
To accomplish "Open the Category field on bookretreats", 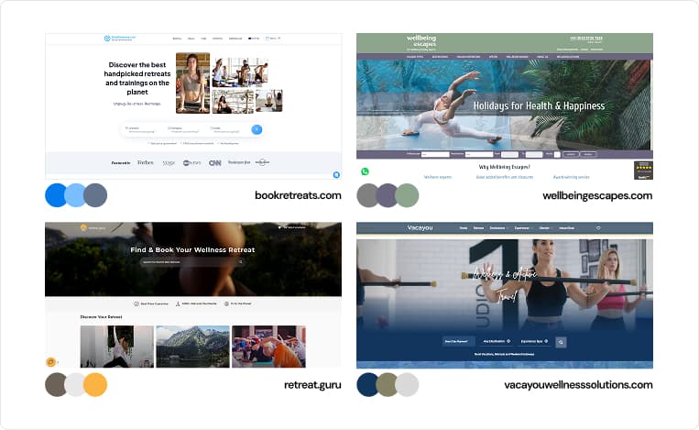I will pyautogui.click(x=185, y=129).
